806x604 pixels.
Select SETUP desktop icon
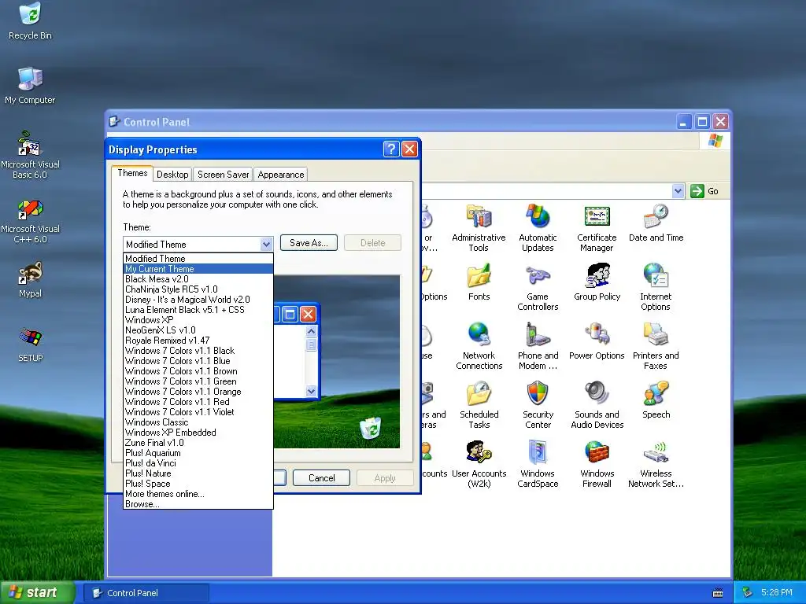point(31,344)
